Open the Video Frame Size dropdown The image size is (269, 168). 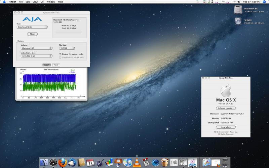click(x=37, y=56)
